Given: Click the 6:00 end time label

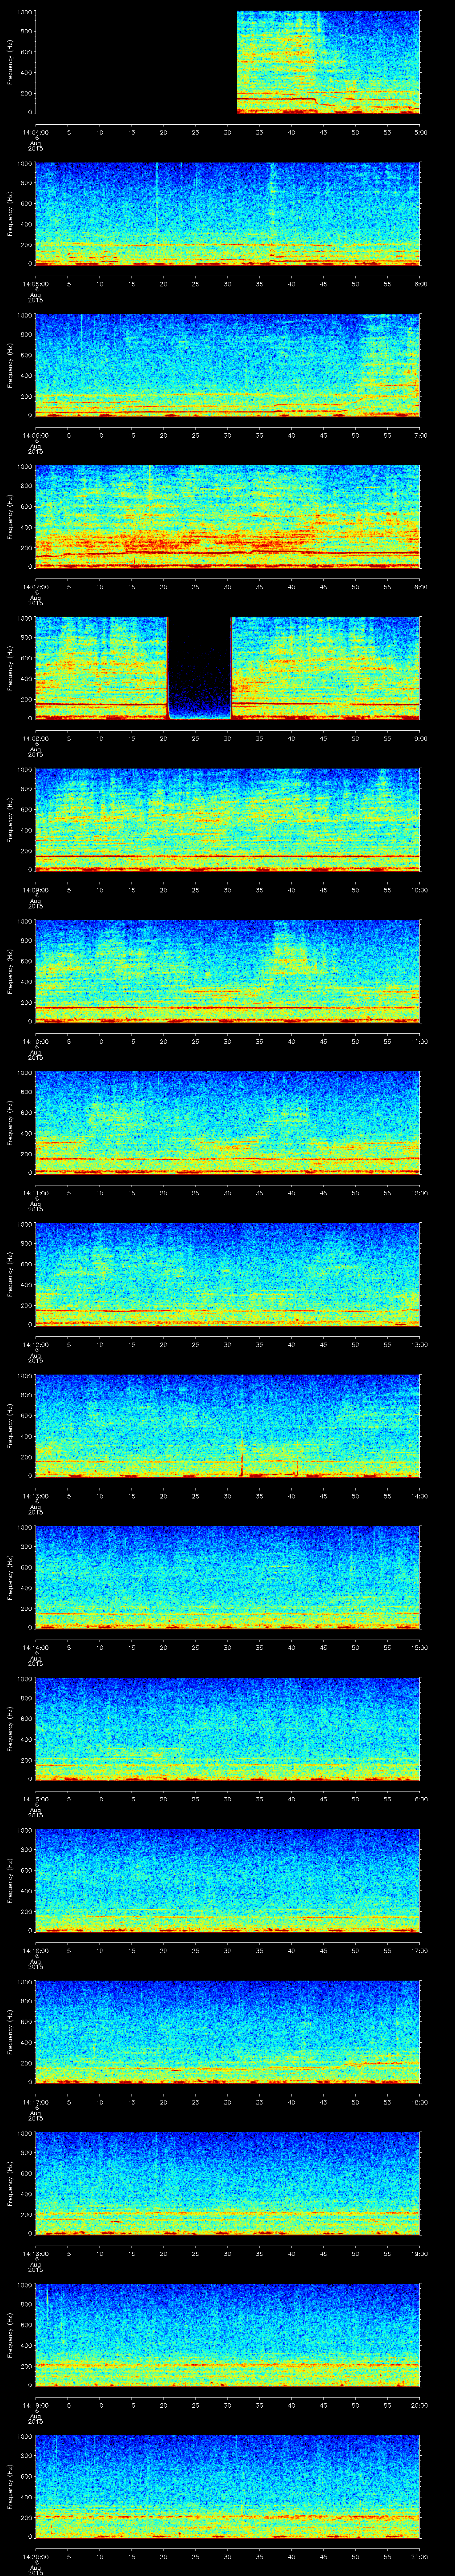Looking at the screenshot, I should [x=420, y=284].
